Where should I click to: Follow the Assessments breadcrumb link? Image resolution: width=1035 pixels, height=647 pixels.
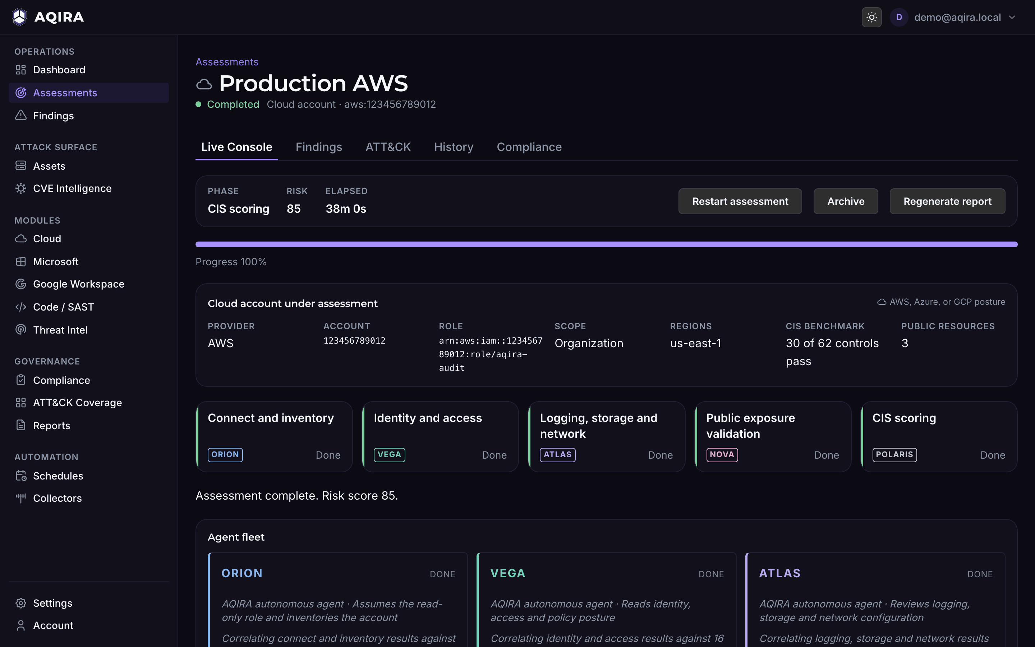tap(227, 62)
